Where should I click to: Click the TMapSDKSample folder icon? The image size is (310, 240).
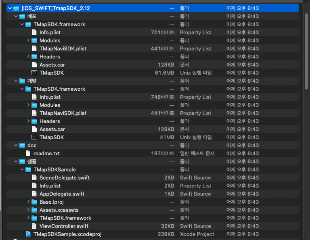click(x=28, y=170)
